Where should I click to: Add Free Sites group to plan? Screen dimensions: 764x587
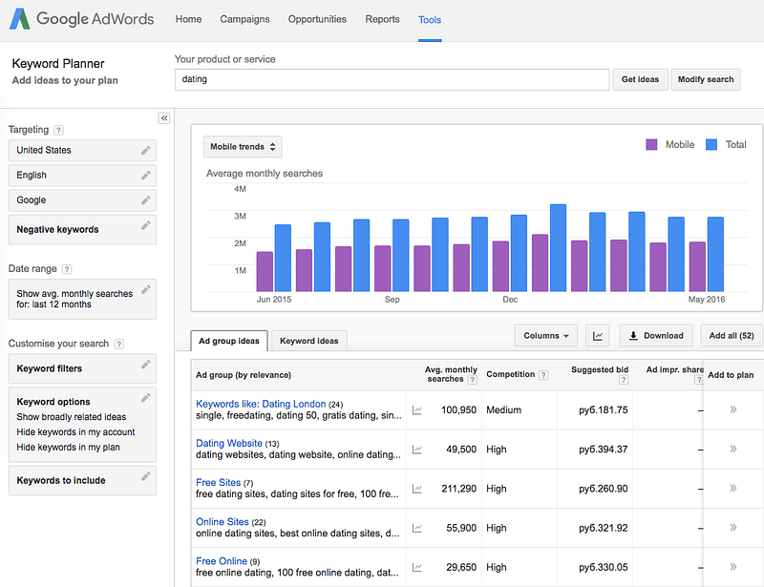[732, 488]
